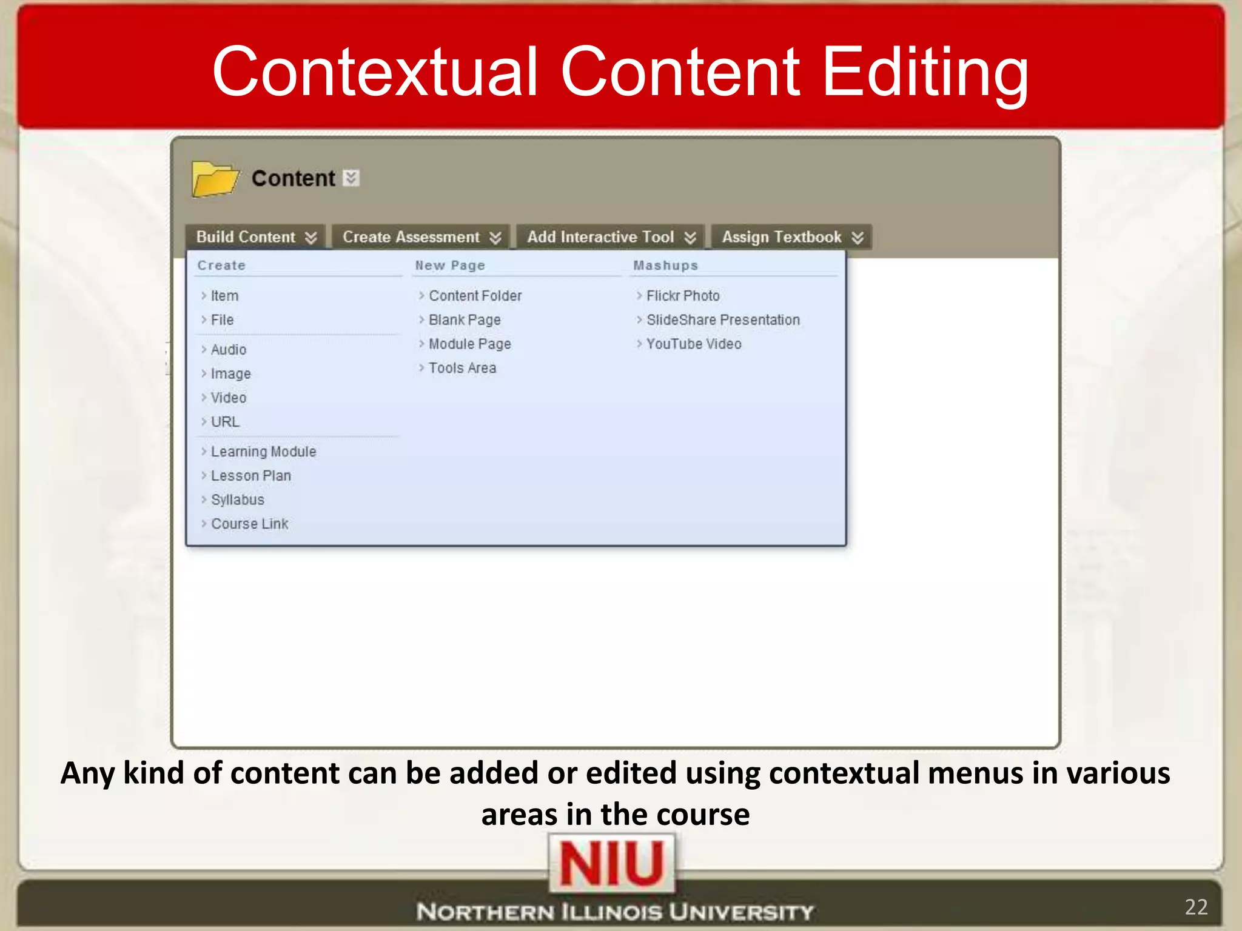
Task: Choose Course Link from the menu
Action: pos(250,524)
